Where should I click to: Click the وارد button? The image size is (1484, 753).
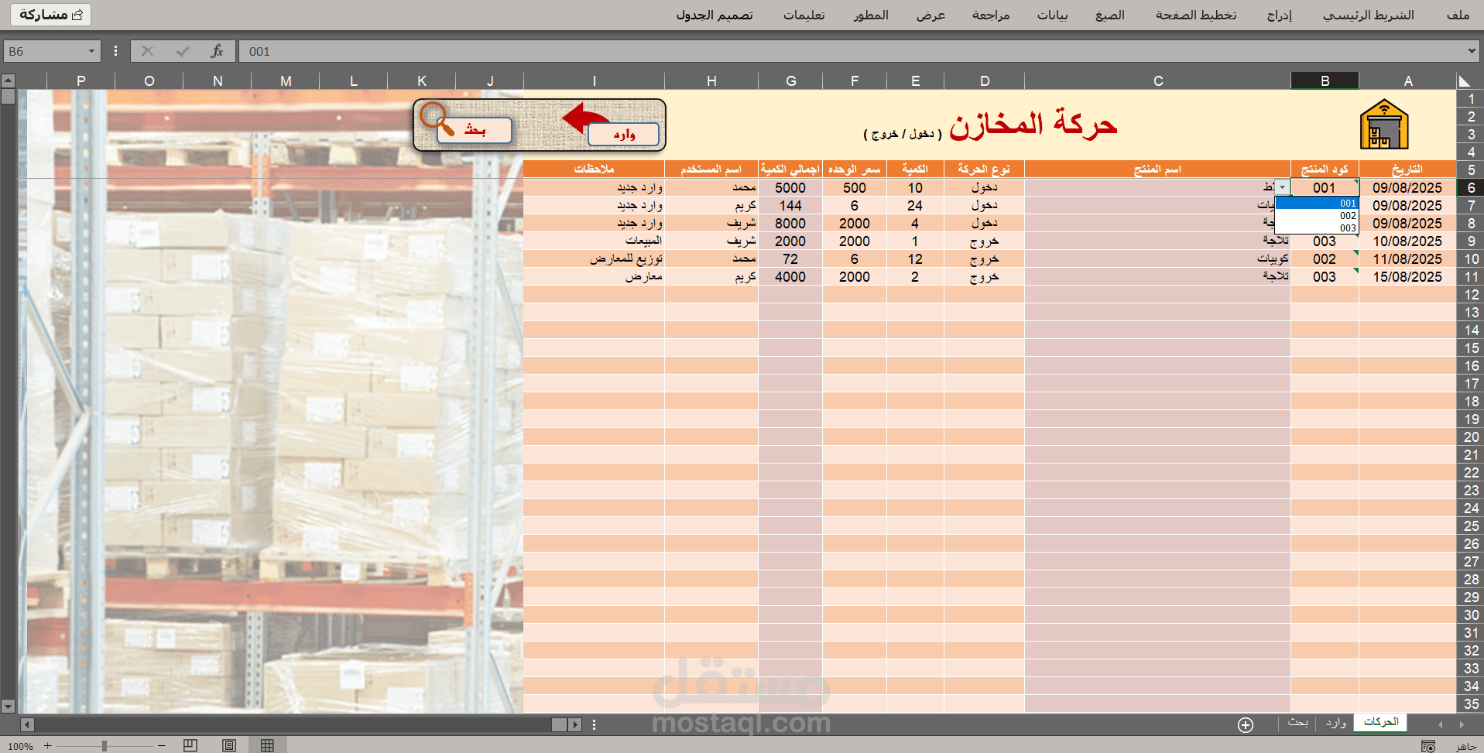(x=624, y=135)
